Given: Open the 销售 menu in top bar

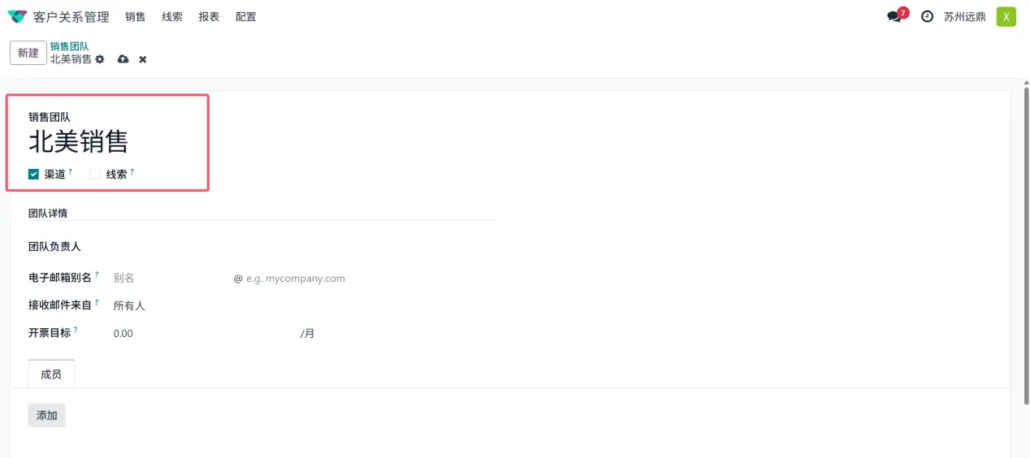Looking at the screenshot, I should click(x=136, y=16).
